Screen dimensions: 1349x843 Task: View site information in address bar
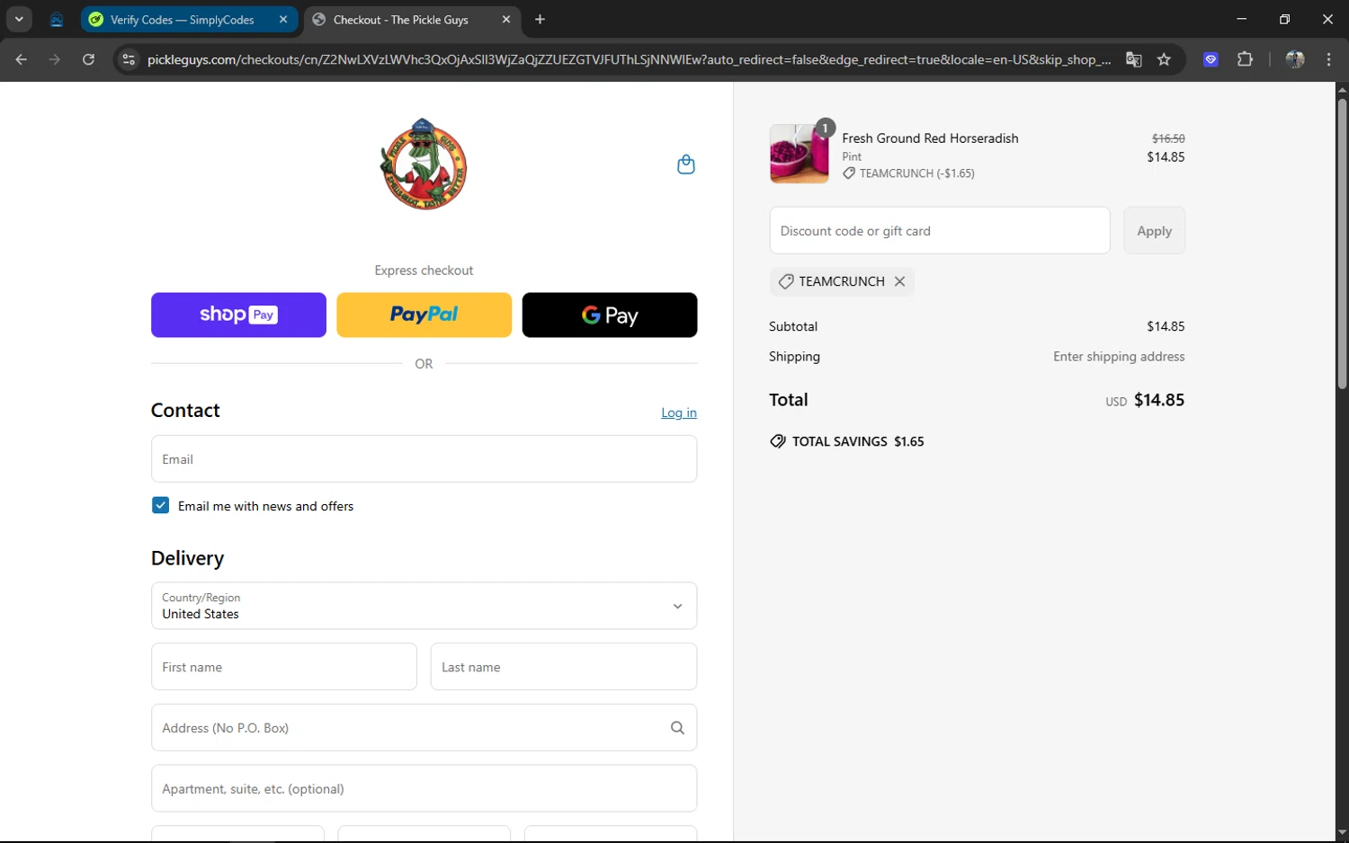(x=129, y=59)
